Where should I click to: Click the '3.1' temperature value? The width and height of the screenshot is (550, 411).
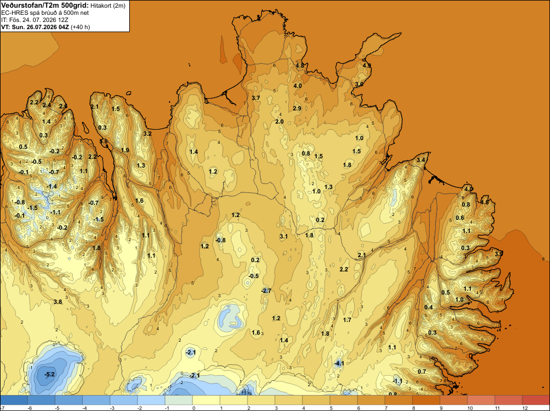point(283,236)
